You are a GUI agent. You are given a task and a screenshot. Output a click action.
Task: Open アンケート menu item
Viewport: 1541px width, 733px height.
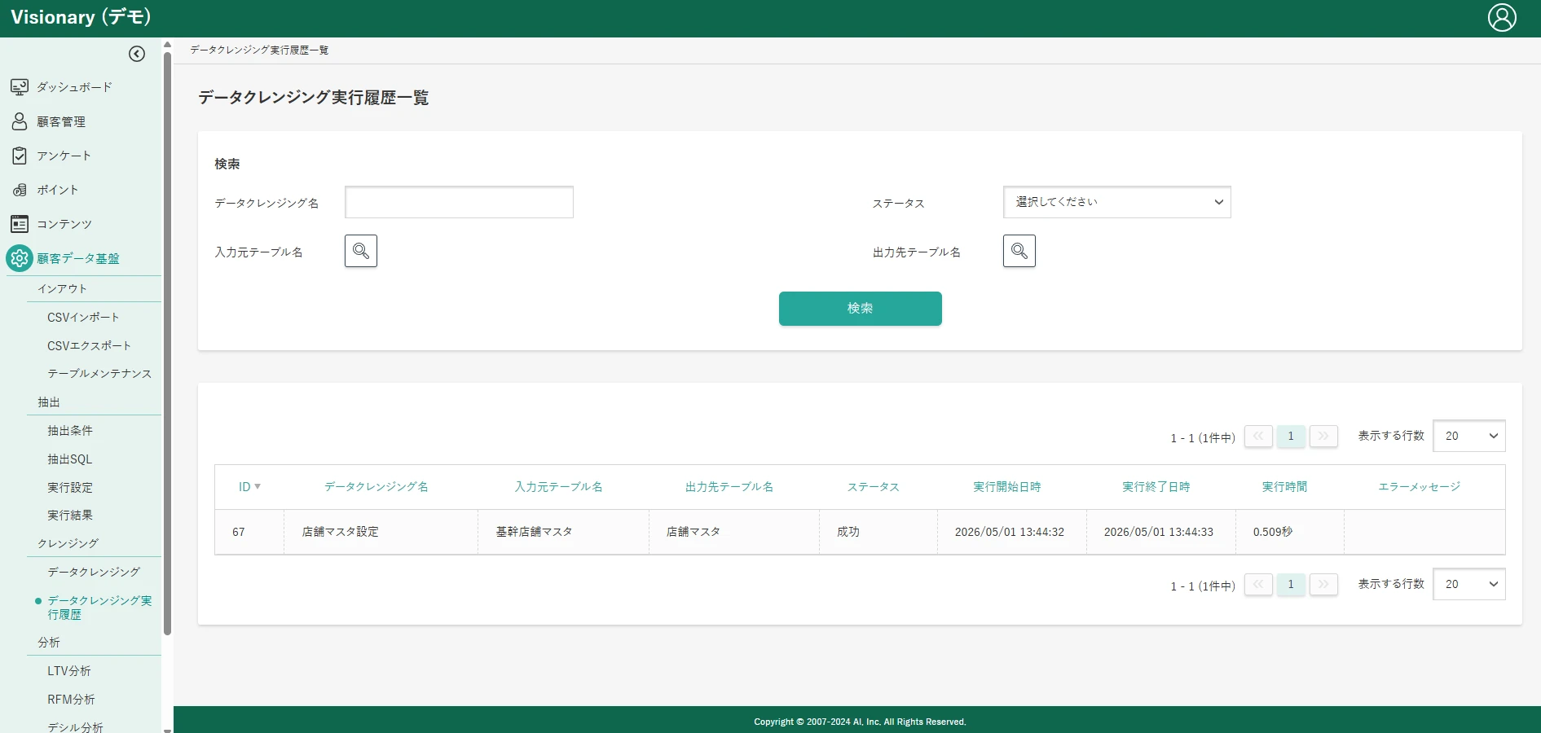click(x=64, y=156)
